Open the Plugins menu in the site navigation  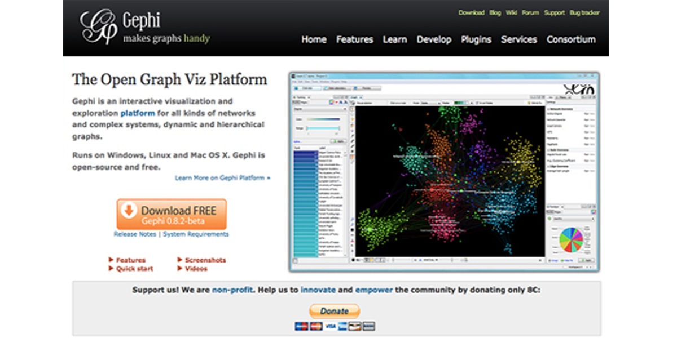pyautogui.click(x=476, y=39)
